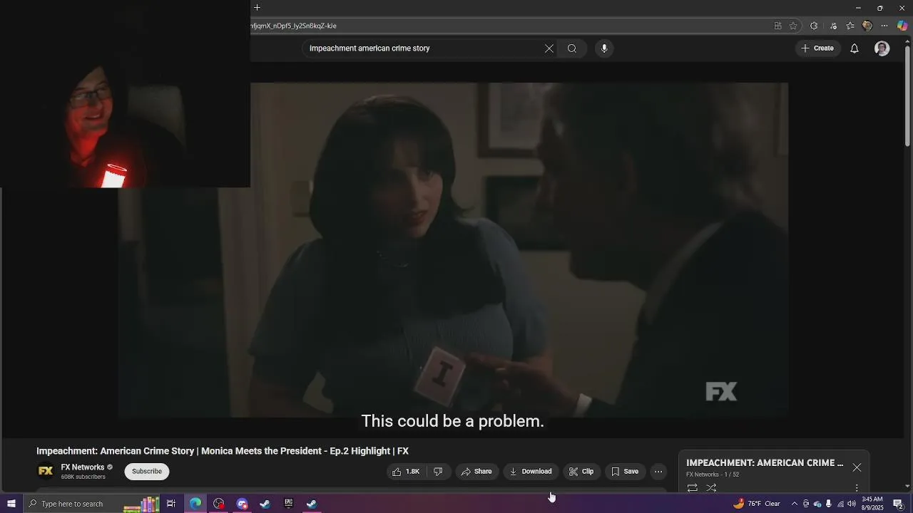
Task: Open more actions ellipsis beside Save
Action: click(x=658, y=472)
